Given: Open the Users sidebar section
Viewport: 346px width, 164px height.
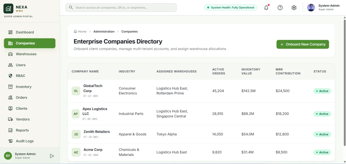Looking at the screenshot, I should 30,65.
